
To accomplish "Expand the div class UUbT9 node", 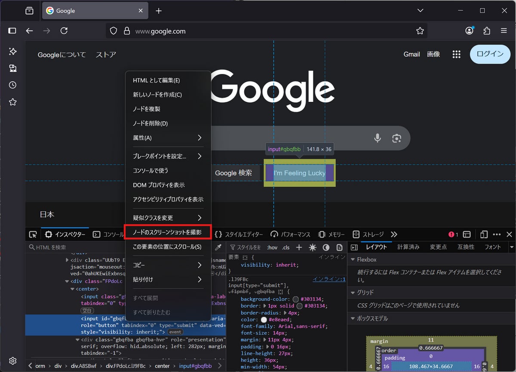I will tap(67, 260).
